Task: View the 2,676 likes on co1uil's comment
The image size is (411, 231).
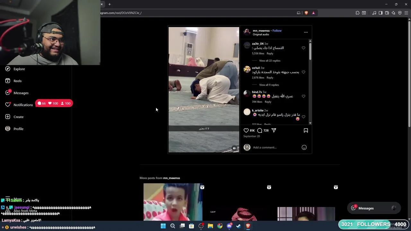Action: (x=258, y=78)
